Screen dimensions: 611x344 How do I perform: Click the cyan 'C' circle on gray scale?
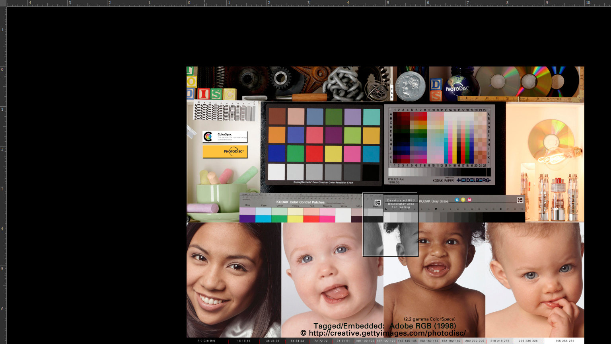tap(457, 200)
